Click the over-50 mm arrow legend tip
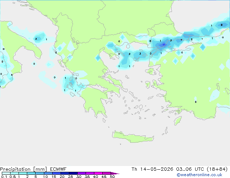Image resolution: width=230 pixels, height=178 pixels. click(115, 173)
